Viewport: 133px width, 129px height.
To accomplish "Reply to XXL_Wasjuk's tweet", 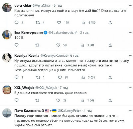I will (17, 100).
